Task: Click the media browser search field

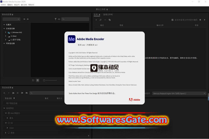Action: pyautogui.click(x=75, y=19)
